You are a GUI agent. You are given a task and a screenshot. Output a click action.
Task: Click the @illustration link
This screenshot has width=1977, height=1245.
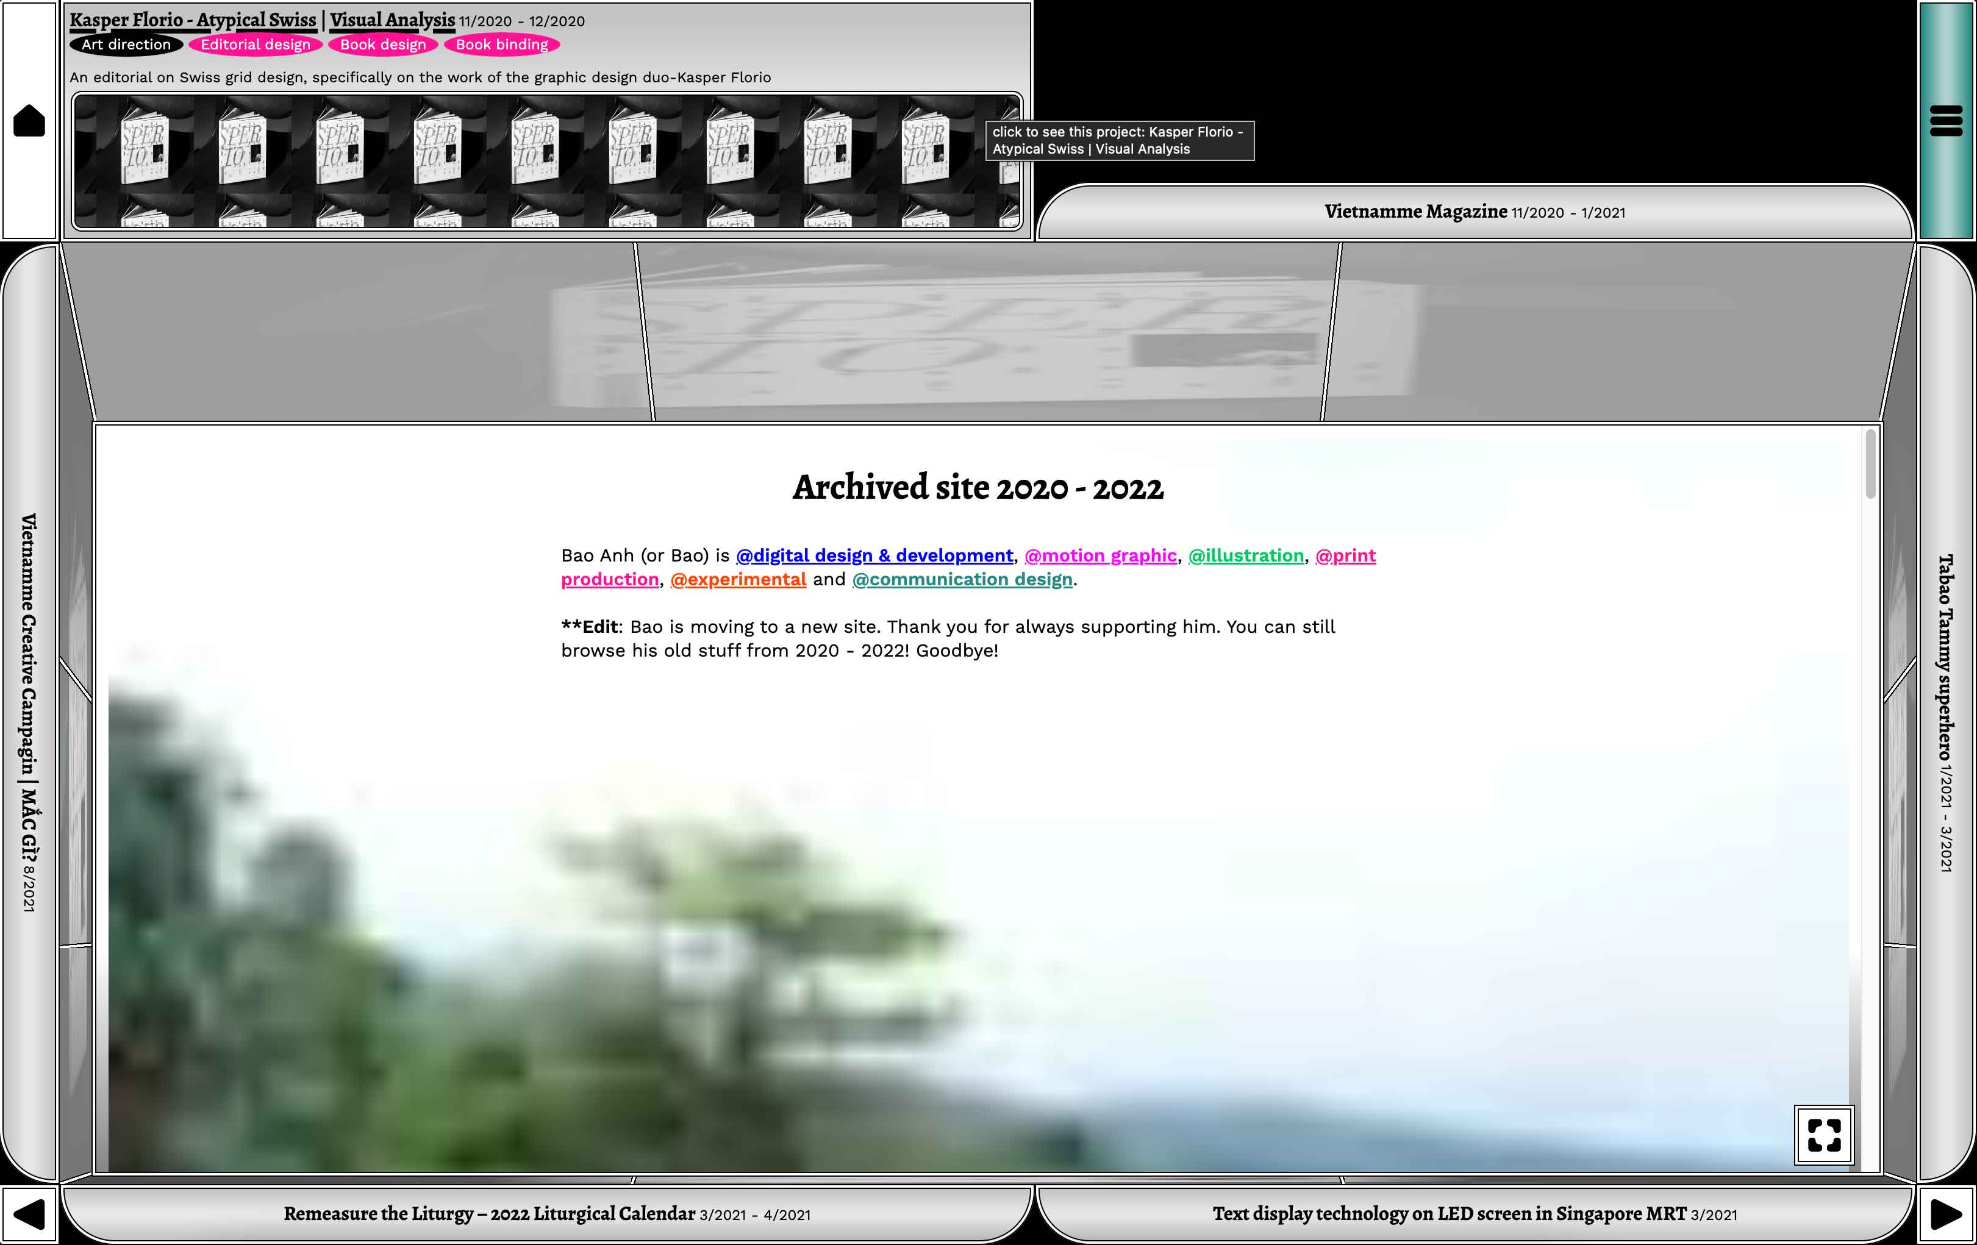pyautogui.click(x=1245, y=555)
